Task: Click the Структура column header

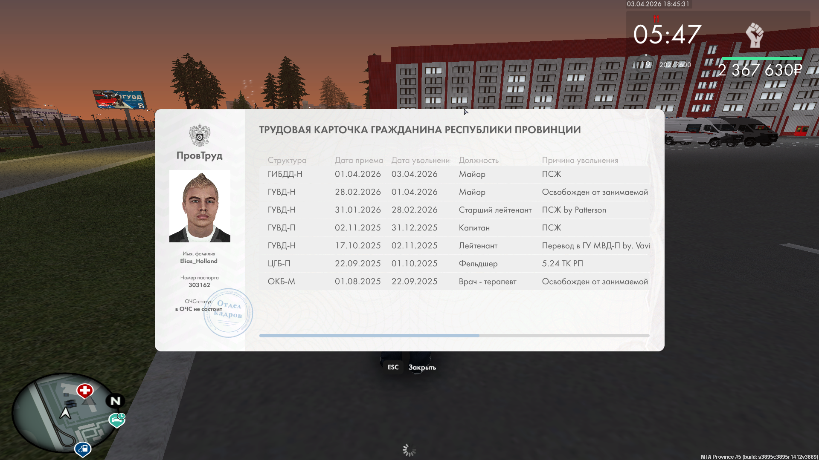Action: pos(287,160)
